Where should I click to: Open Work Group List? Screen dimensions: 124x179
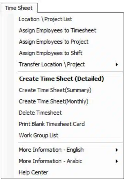coord(68,135)
